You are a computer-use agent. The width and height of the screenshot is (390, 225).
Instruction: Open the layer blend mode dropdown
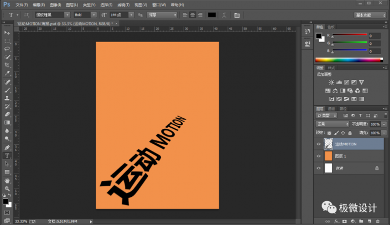tap(332, 124)
